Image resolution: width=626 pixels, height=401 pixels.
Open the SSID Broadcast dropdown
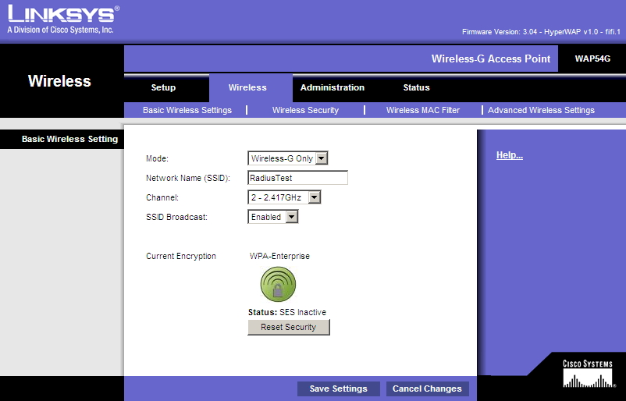tap(273, 217)
